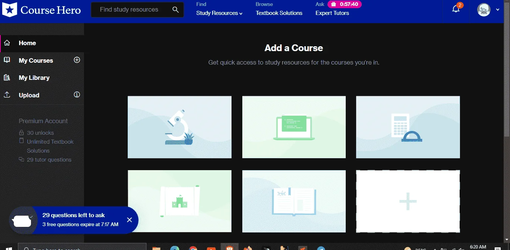
Task: Go to Home in the sidebar
Action: pyautogui.click(x=42, y=43)
